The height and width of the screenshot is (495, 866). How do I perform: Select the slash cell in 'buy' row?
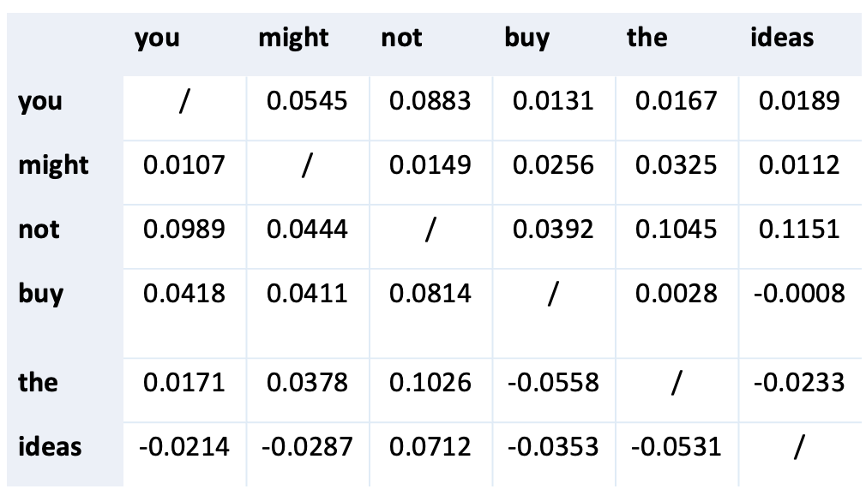553,293
